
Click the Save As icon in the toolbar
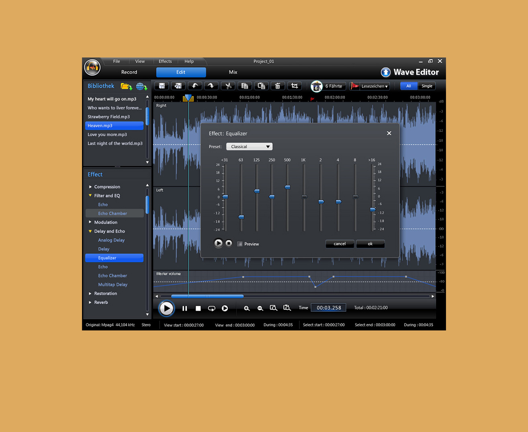pyautogui.click(x=178, y=86)
